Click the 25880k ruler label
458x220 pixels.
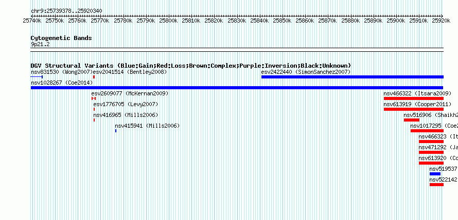point(350,21)
